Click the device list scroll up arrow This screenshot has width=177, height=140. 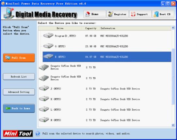pyautogui.click(x=173, y=28)
